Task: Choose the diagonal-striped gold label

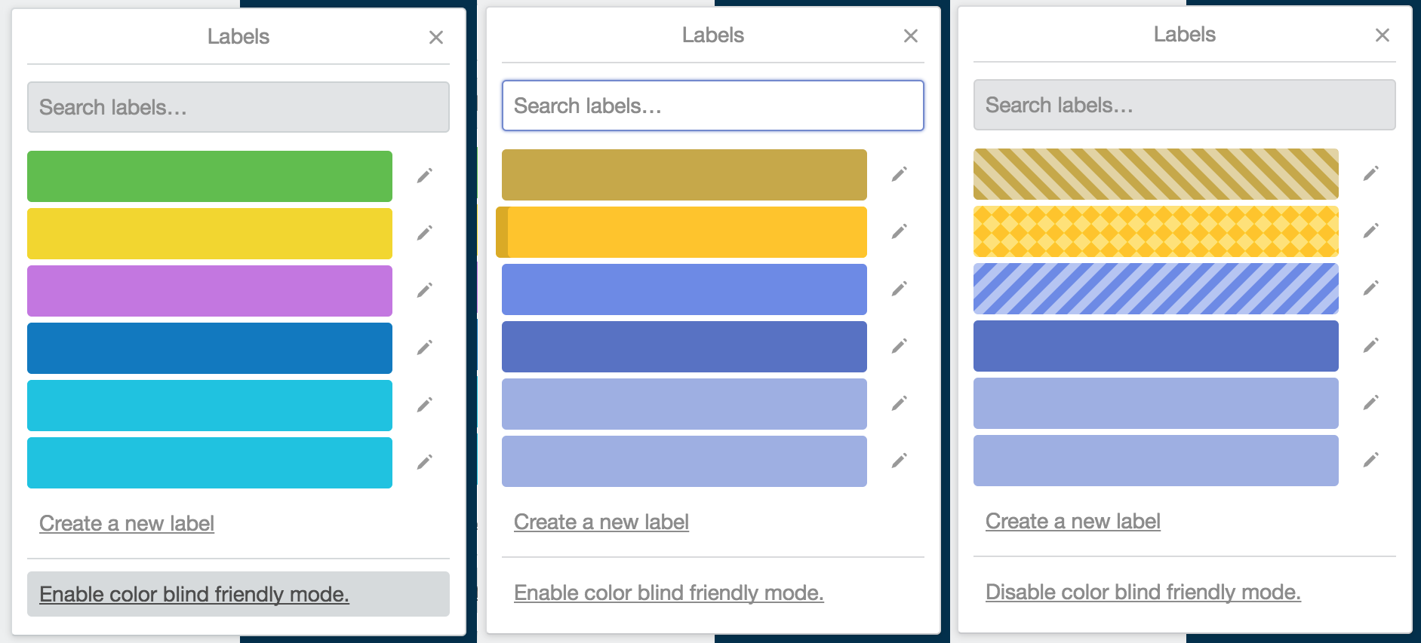Action: pyautogui.click(x=1155, y=174)
